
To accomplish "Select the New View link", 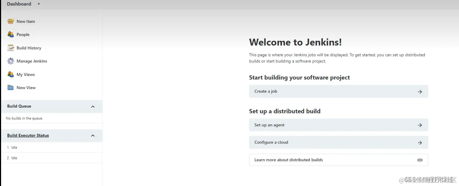I will coord(26,88).
